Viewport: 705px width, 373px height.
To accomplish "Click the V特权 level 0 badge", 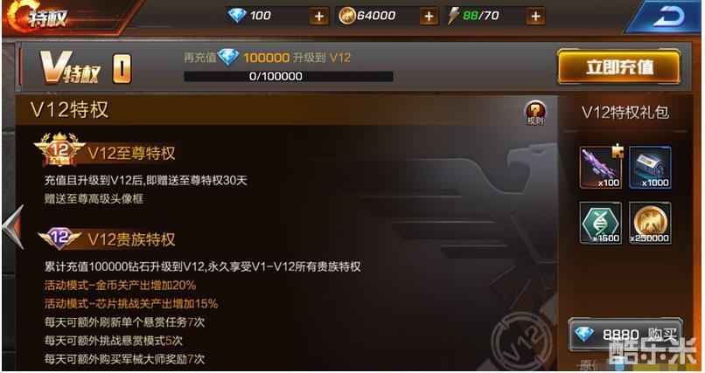I will tap(122, 69).
